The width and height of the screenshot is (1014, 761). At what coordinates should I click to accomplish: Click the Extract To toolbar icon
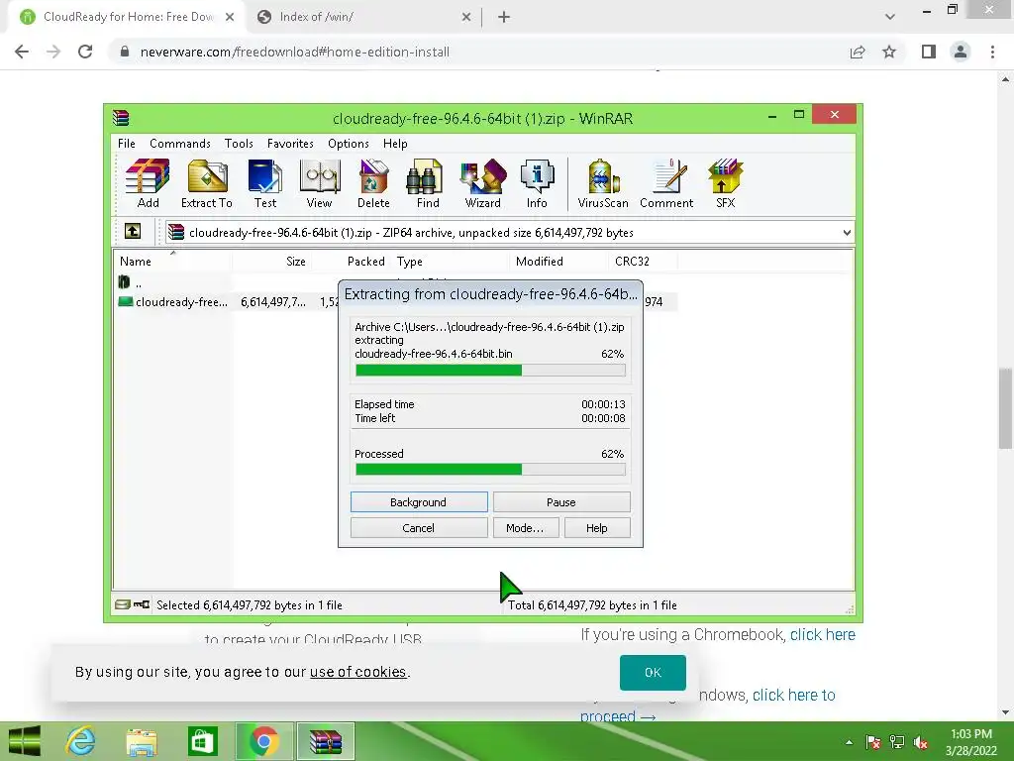[207, 183]
